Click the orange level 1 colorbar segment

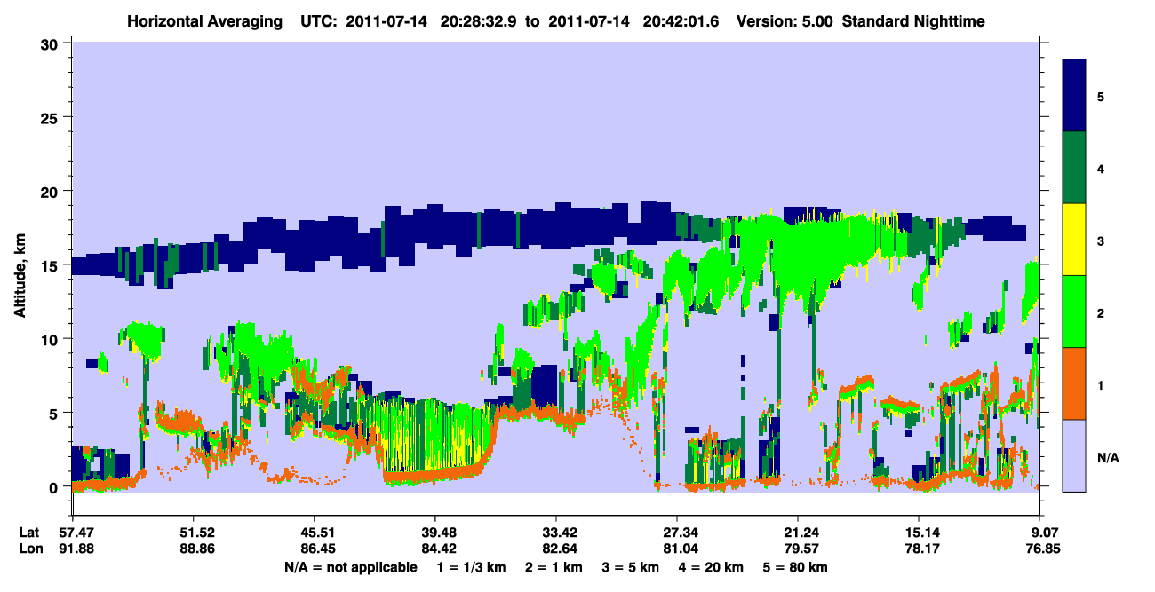coord(1074,383)
